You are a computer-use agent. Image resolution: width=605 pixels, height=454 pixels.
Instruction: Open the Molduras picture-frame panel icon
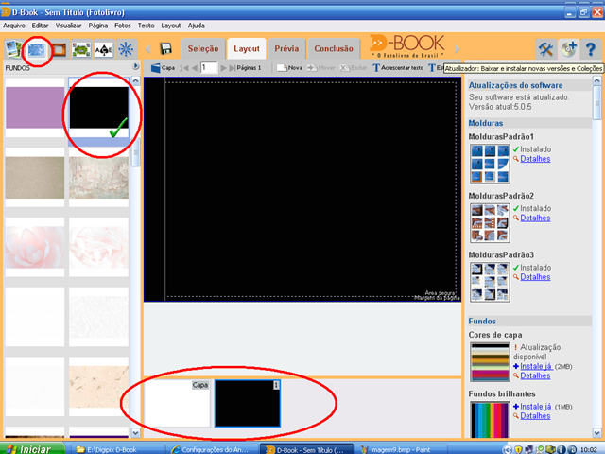coord(59,50)
